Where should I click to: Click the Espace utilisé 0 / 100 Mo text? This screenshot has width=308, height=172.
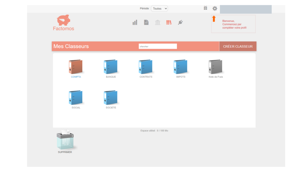click(154, 131)
